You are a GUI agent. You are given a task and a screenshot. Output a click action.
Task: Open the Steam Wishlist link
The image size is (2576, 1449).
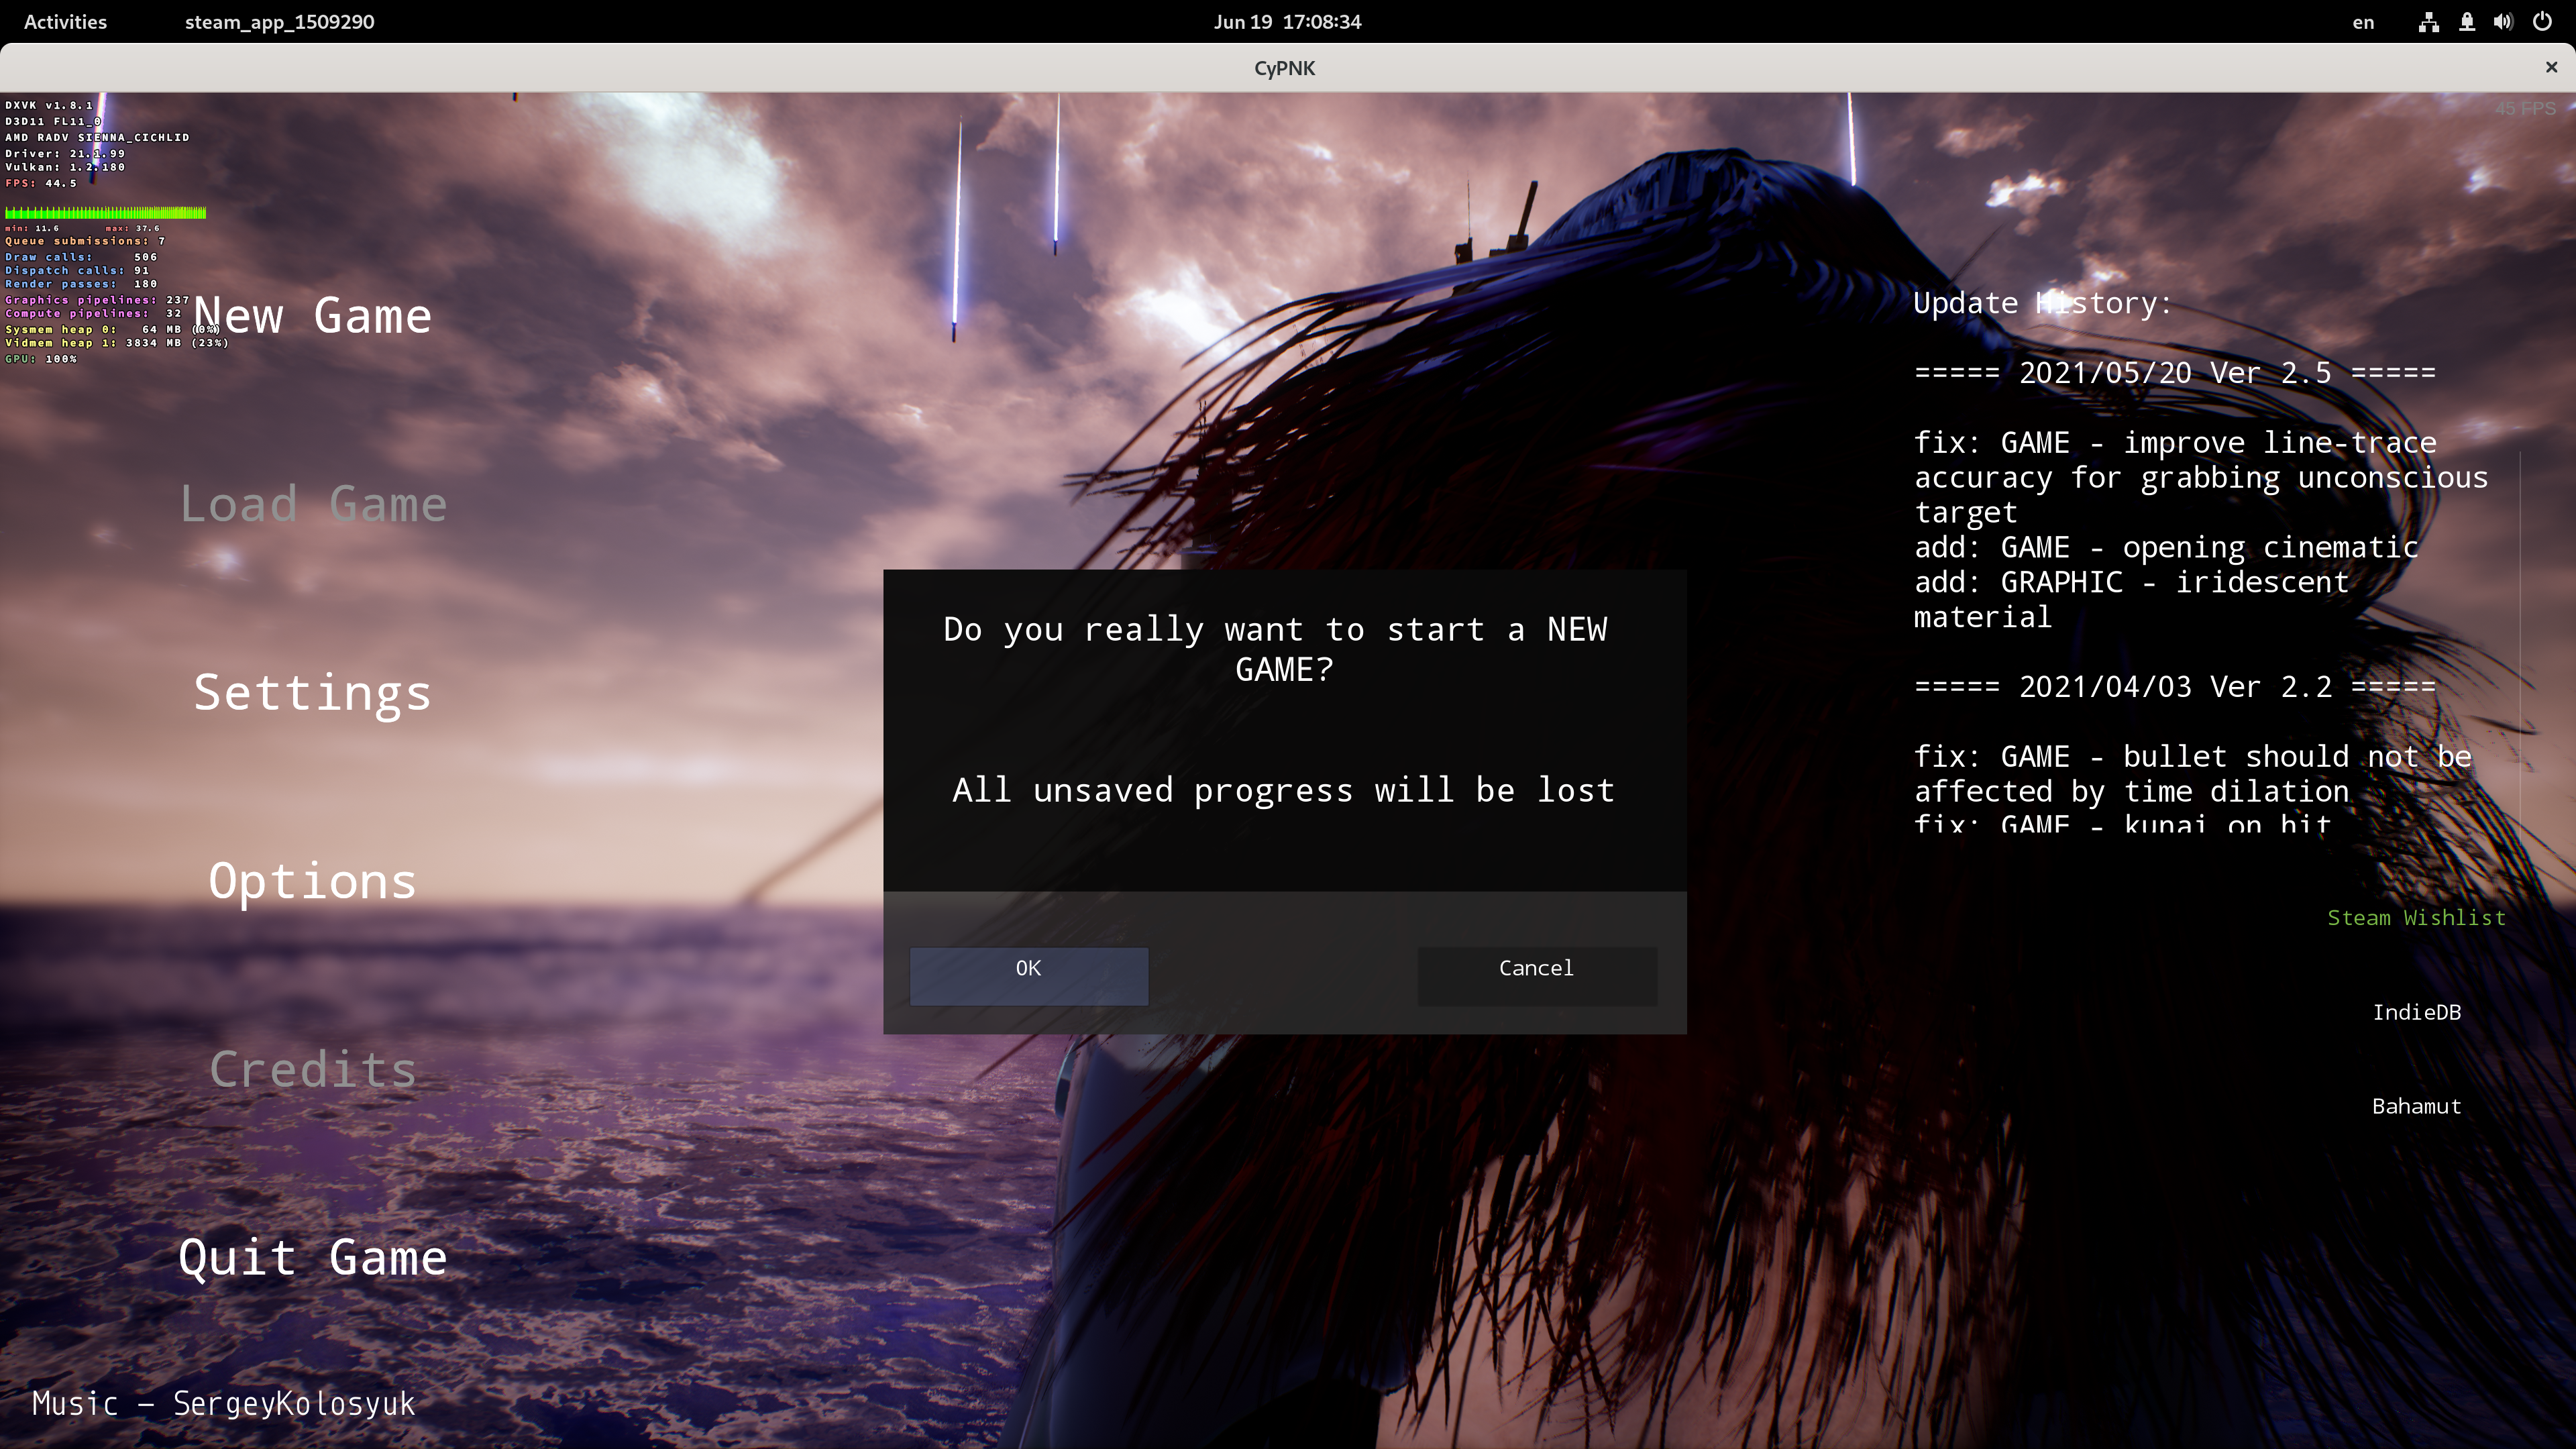point(2416,918)
